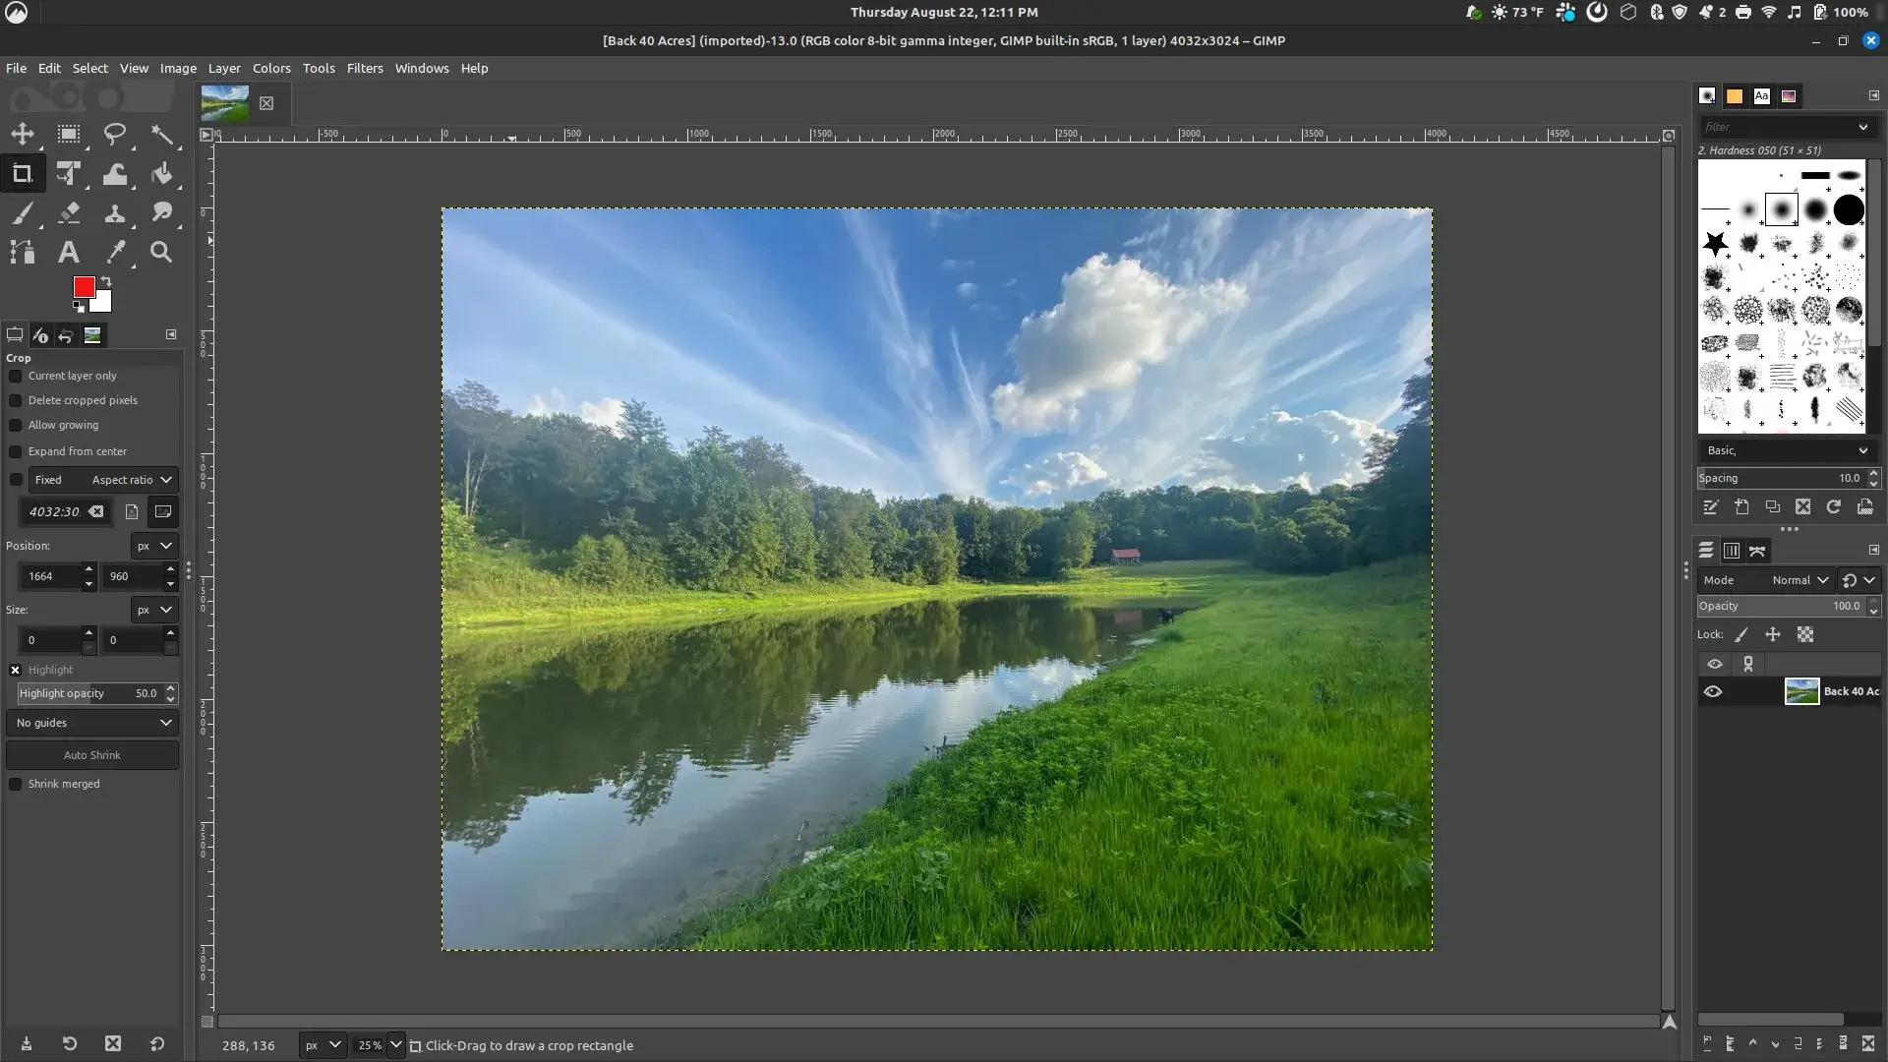1888x1062 pixels.
Task: Open the Fixed Aspect ratio dropdown
Action: 103,480
